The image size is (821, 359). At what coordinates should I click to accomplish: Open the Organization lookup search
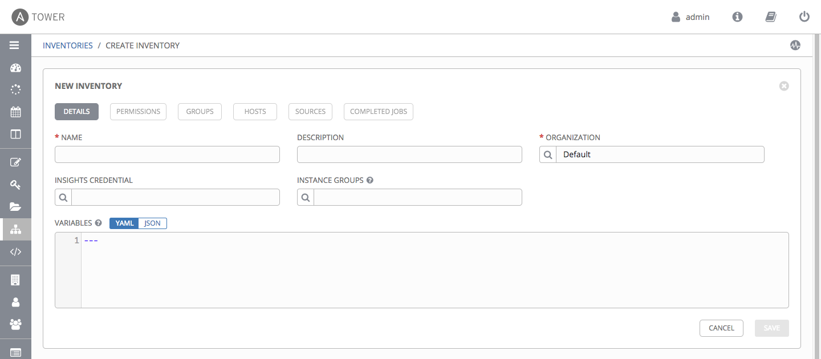click(x=548, y=154)
